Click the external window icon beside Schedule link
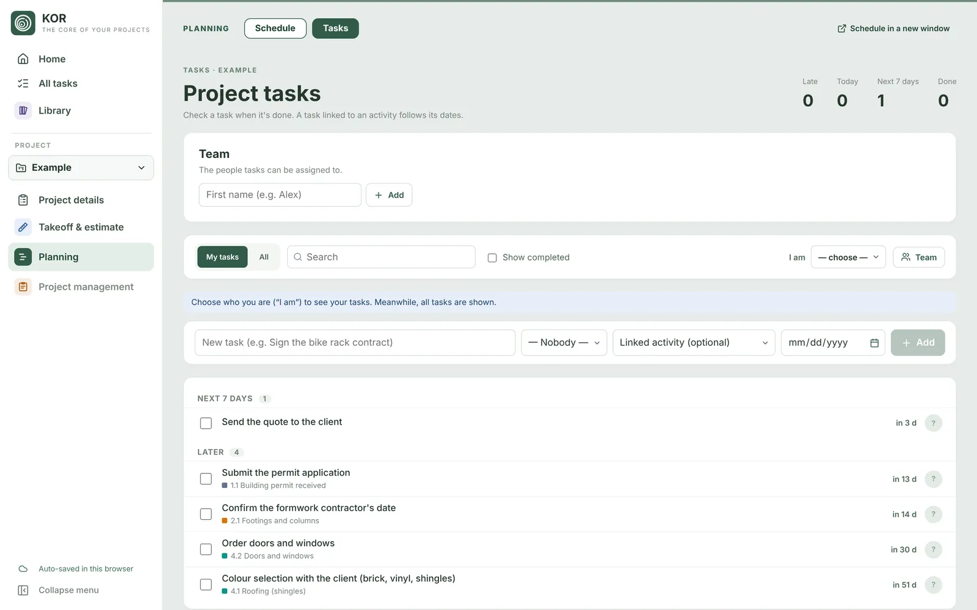 [x=841, y=29]
